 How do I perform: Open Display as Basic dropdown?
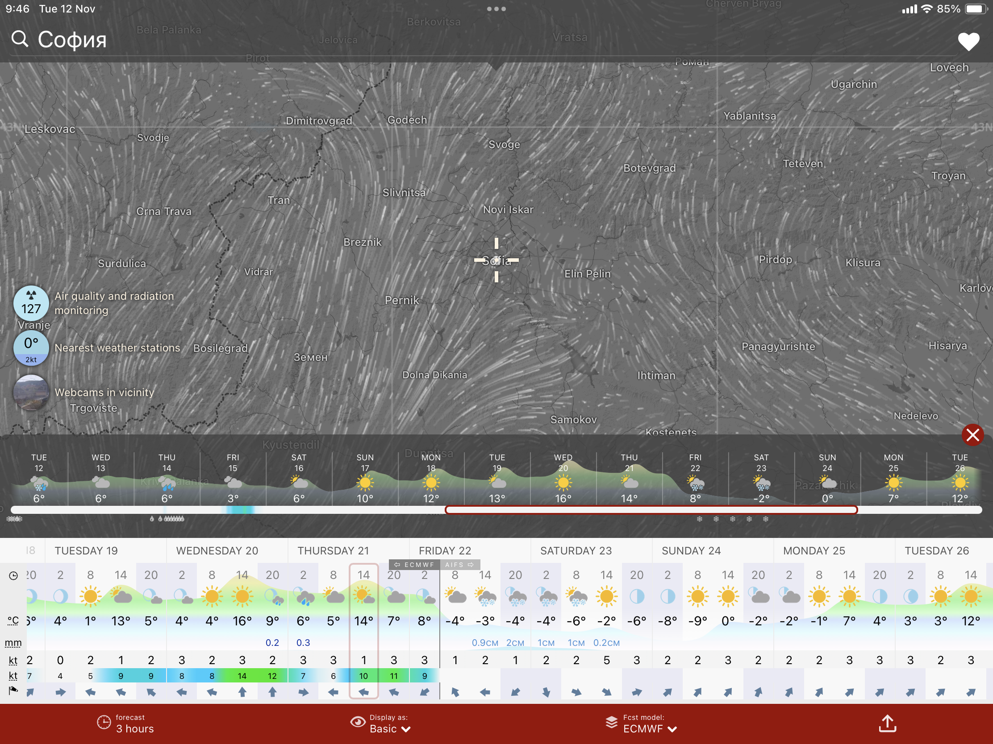tap(381, 723)
